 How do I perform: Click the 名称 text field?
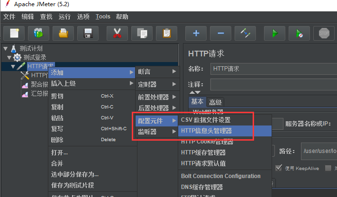click(x=273, y=68)
